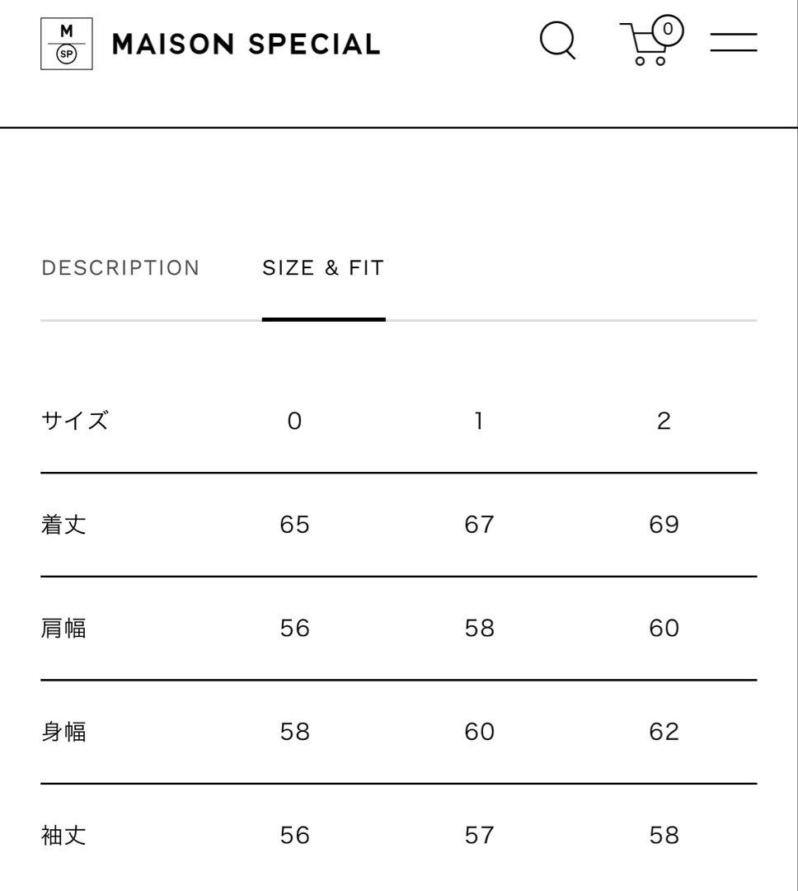Click the サイズ table header label
Viewport: 798px width, 891px height.
77,421
